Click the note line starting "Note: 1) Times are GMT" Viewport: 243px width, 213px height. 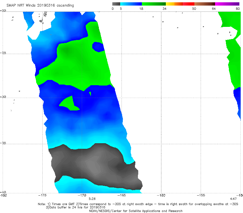click(138, 204)
